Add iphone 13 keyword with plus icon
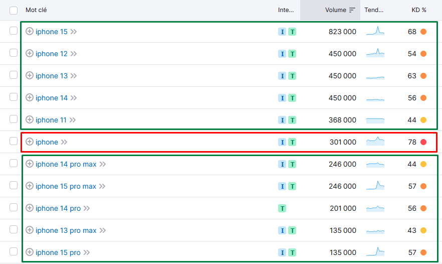The height and width of the screenshot is (264, 442). coord(30,75)
